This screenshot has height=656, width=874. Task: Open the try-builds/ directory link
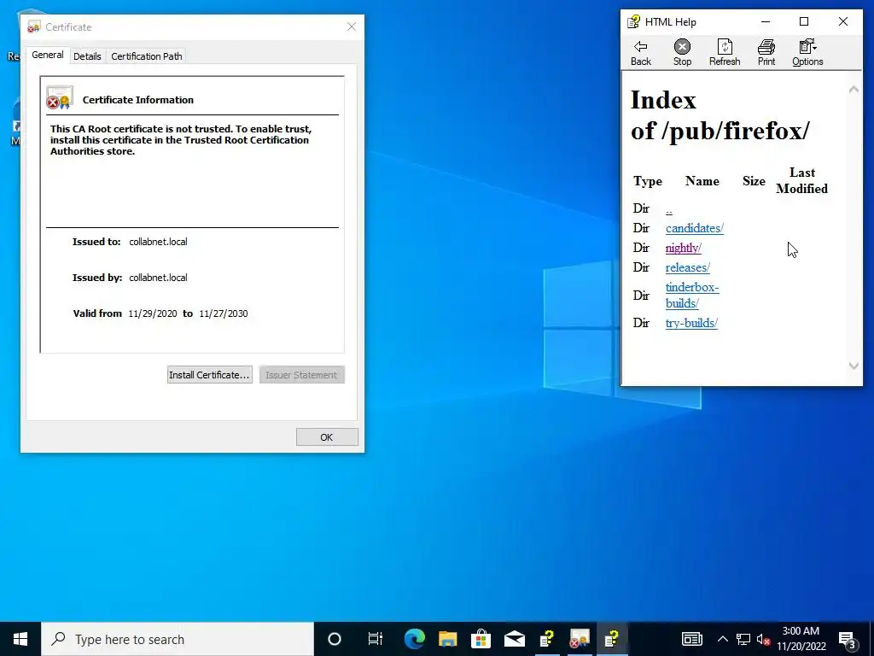[x=691, y=323]
